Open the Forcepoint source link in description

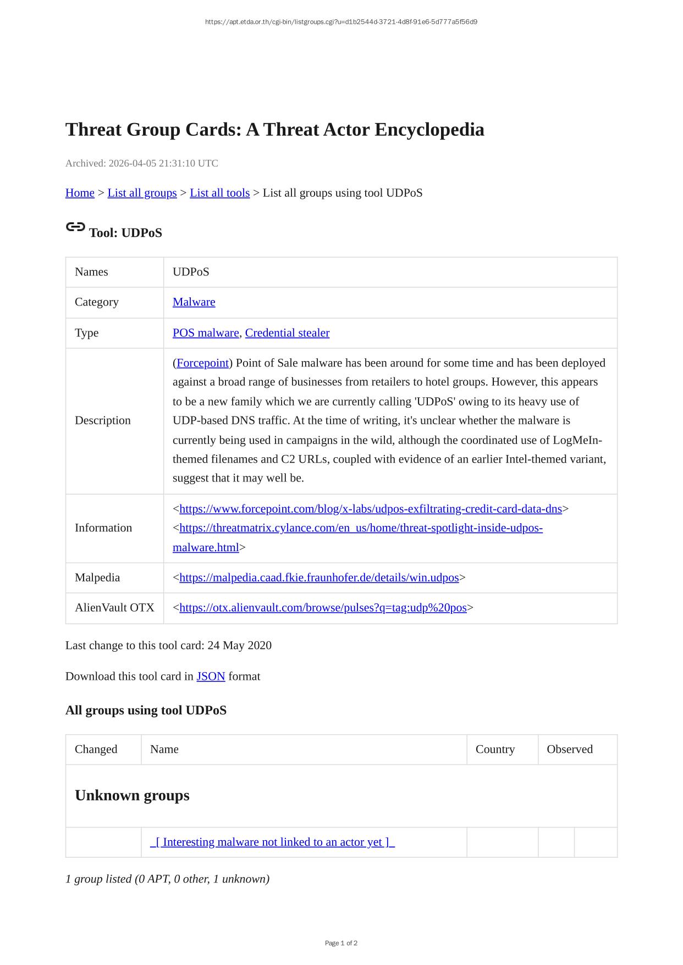[202, 363]
